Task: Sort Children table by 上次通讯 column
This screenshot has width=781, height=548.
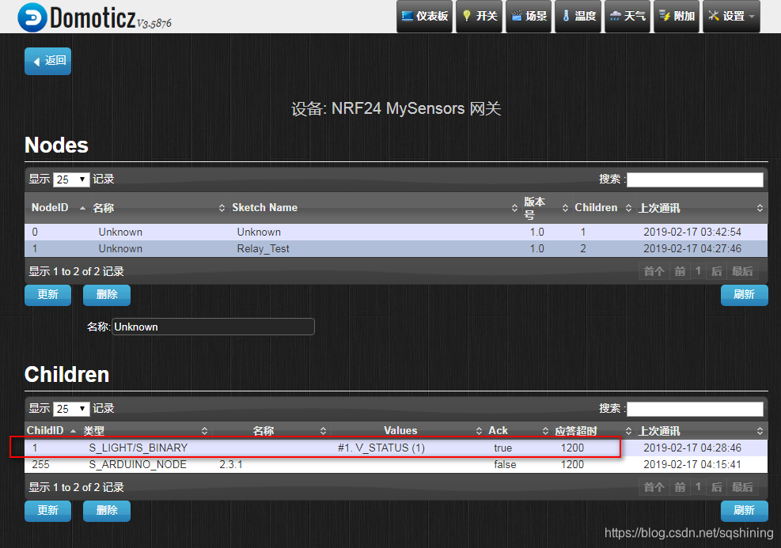Action: (x=701, y=430)
